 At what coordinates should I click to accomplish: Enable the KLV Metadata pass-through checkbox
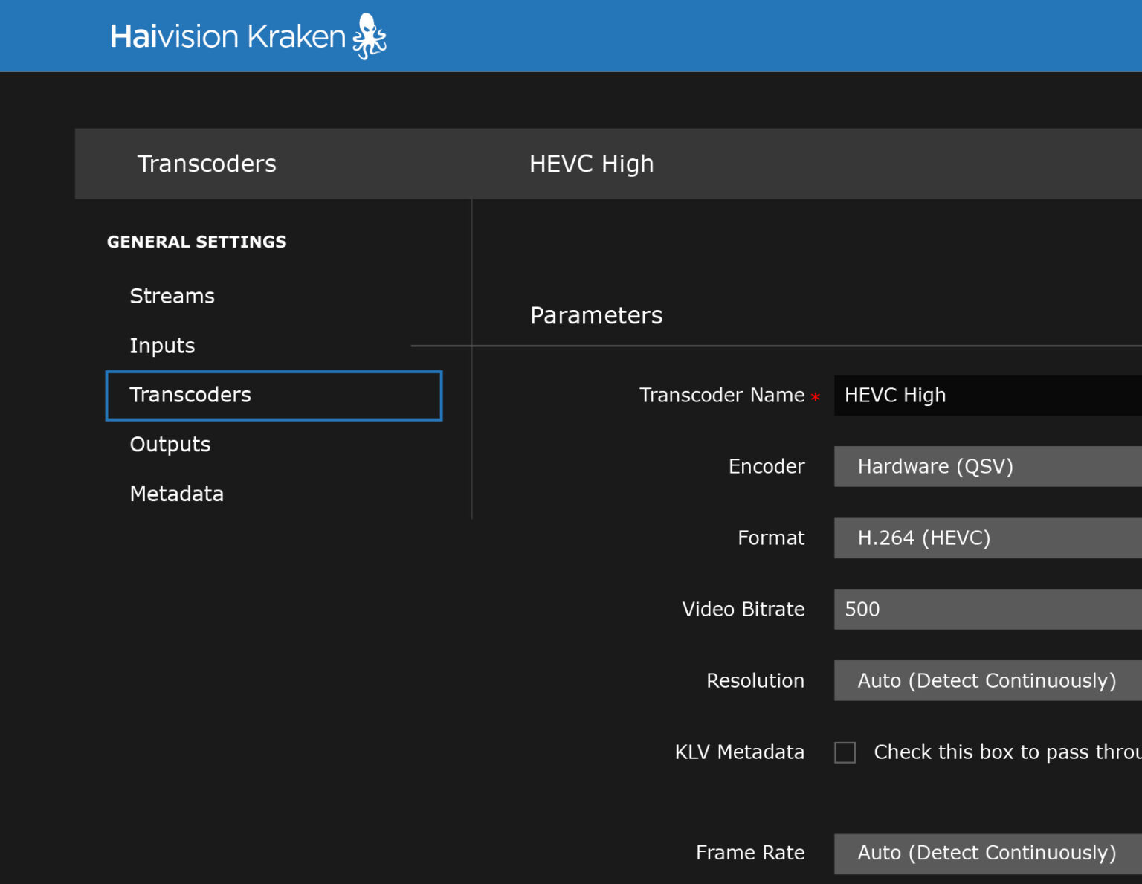tap(845, 752)
